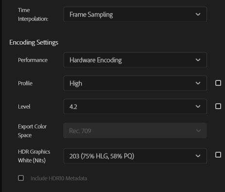Click the chevron arrow in the Level 4.2 field
Screen dimensions: 225x192
point(198,107)
